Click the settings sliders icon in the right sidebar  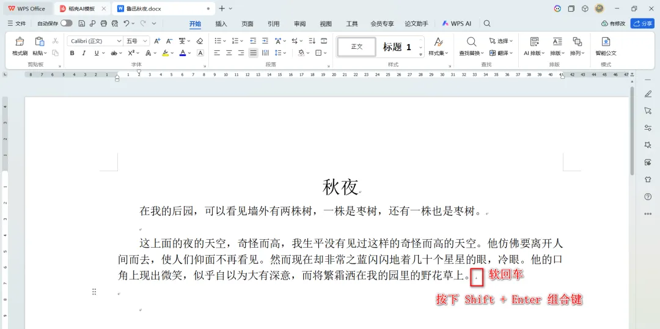click(x=648, y=128)
